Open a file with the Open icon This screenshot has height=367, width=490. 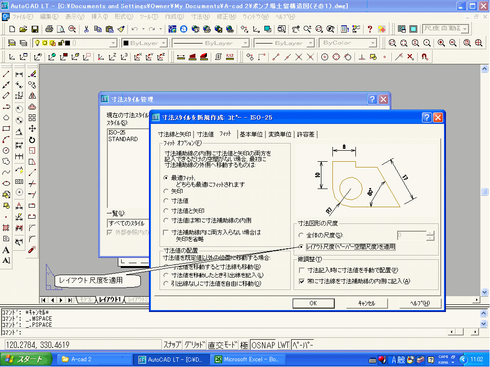click(23, 29)
